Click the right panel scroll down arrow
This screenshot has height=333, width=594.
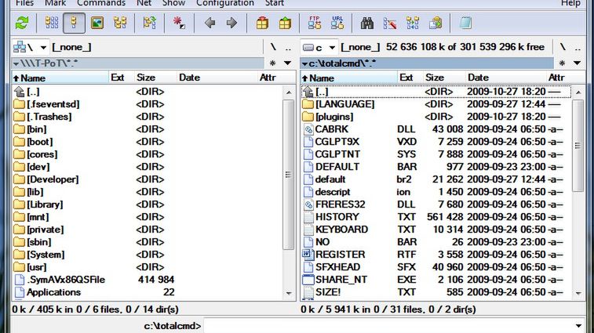tap(578, 293)
